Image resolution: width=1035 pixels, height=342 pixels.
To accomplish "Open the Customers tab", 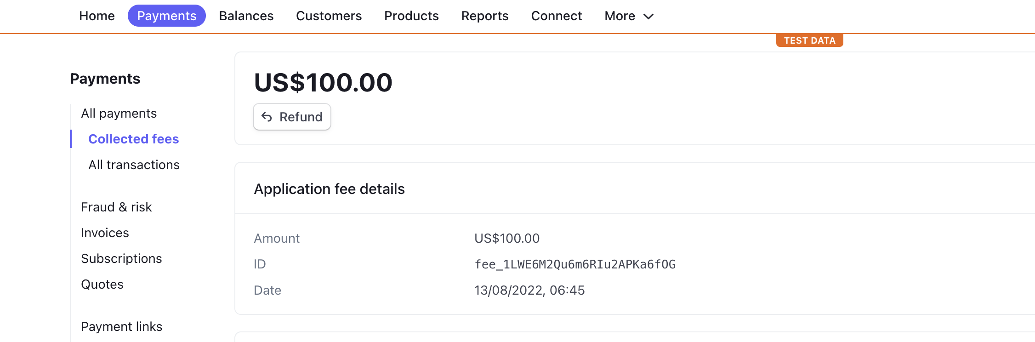I will pos(329,16).
